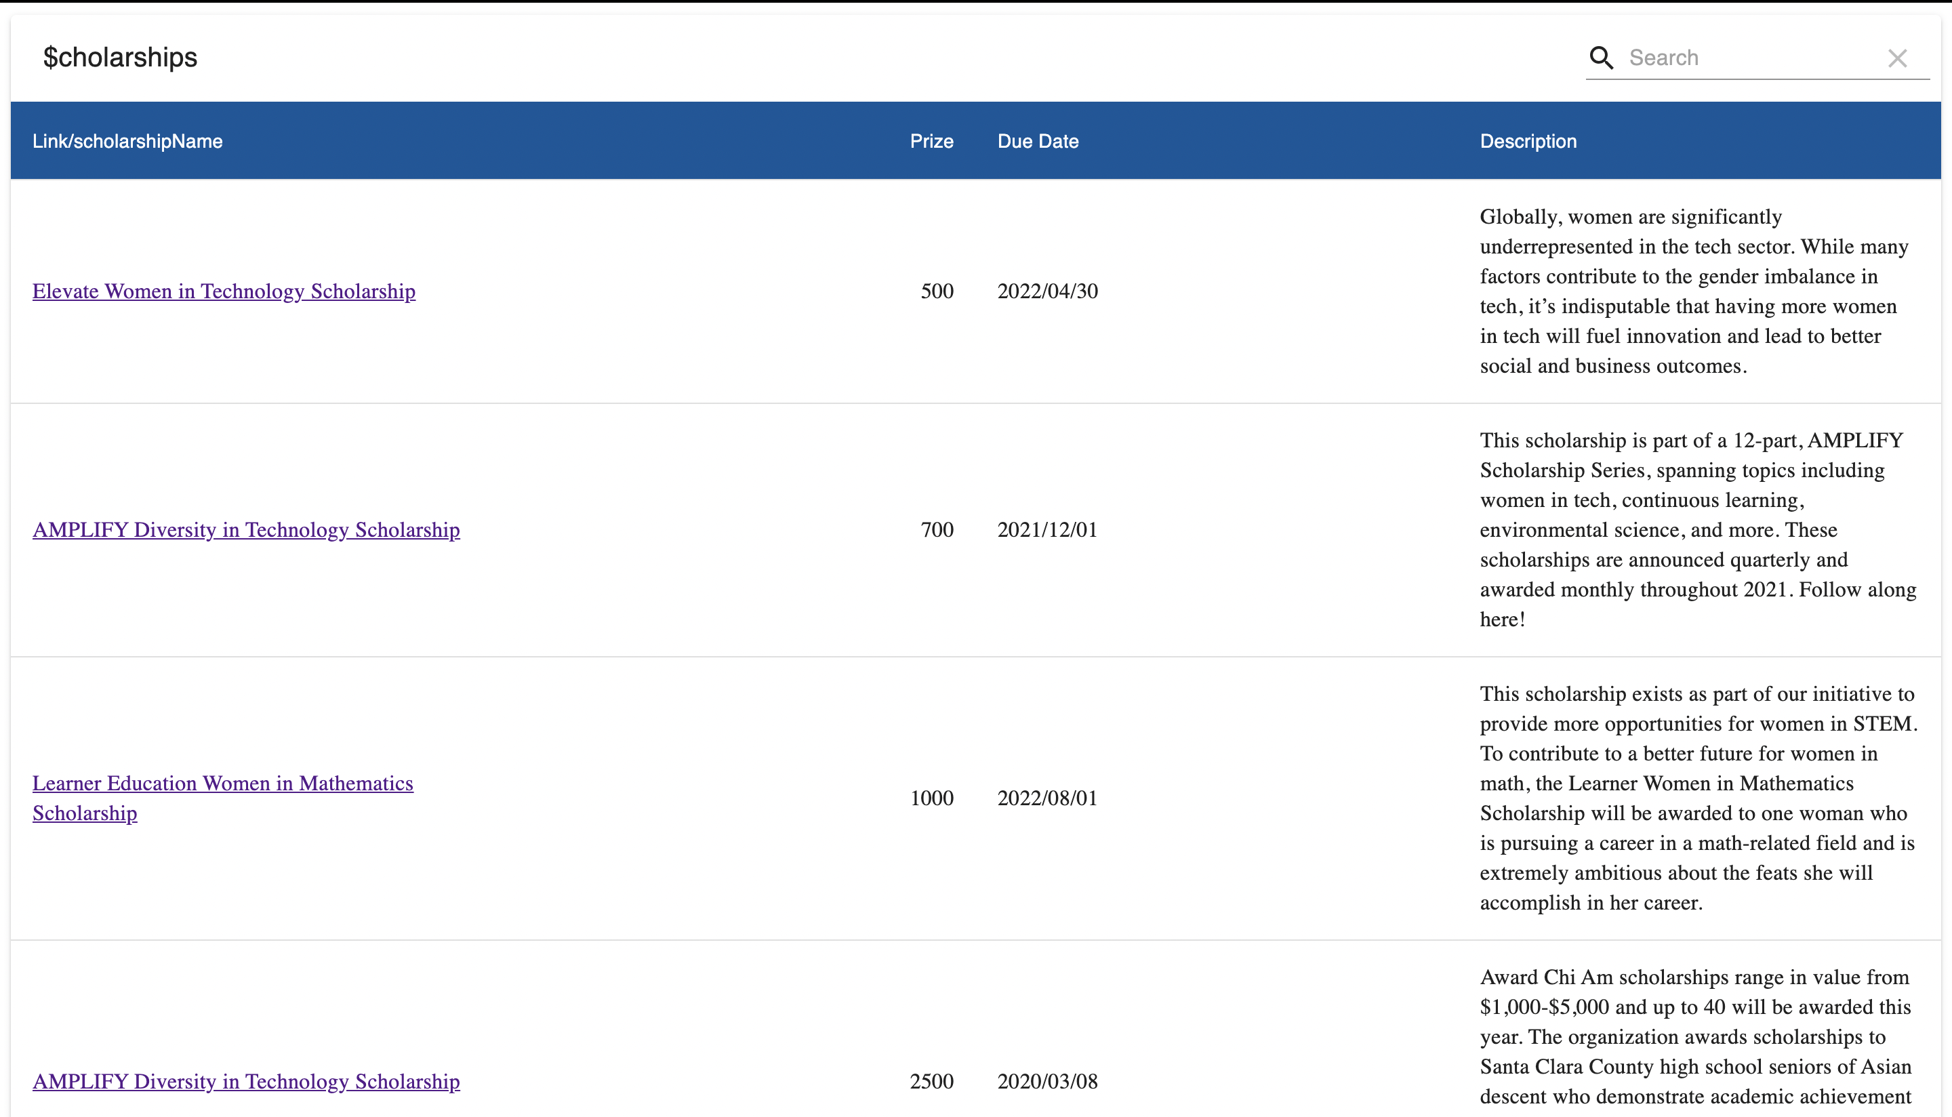Open Elevate Women in Technology Scholarship link
Viewport: 1952px width, 1117px height.
click(x=224, y=291)
